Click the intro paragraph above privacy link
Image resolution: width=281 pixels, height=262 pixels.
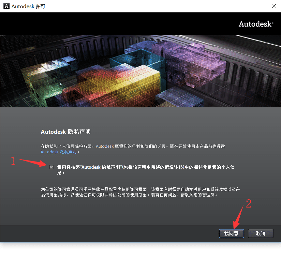(x=132, y=146)
